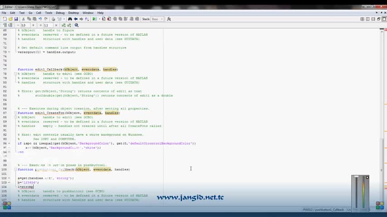This screenshot has height=217, width=387.
Task: Insert function using the fx icon
Action: [169, 19]
